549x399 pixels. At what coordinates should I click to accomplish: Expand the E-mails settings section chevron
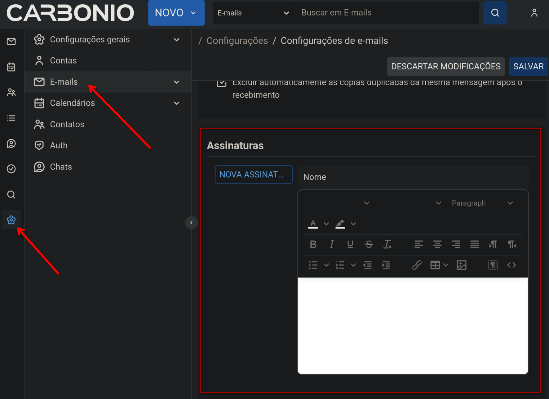tap(177, 82)
